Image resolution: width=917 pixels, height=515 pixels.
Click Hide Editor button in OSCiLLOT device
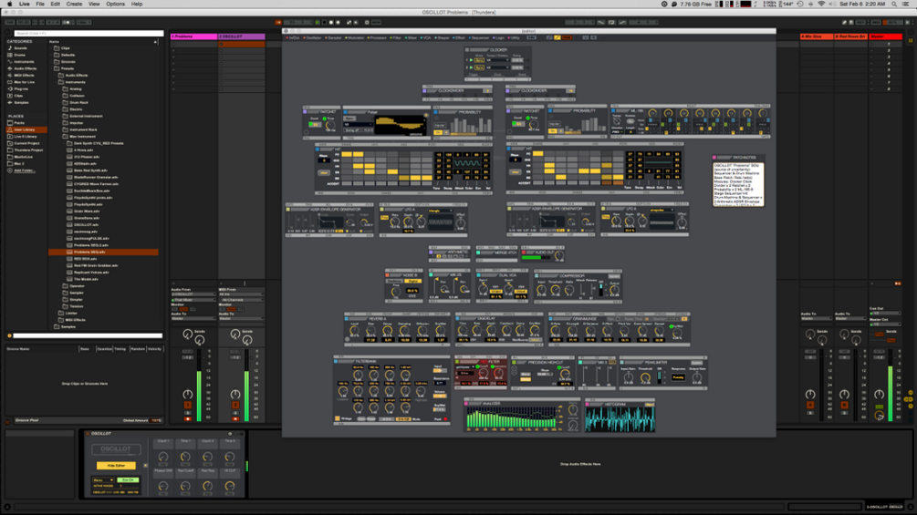[x=116, y=466]
